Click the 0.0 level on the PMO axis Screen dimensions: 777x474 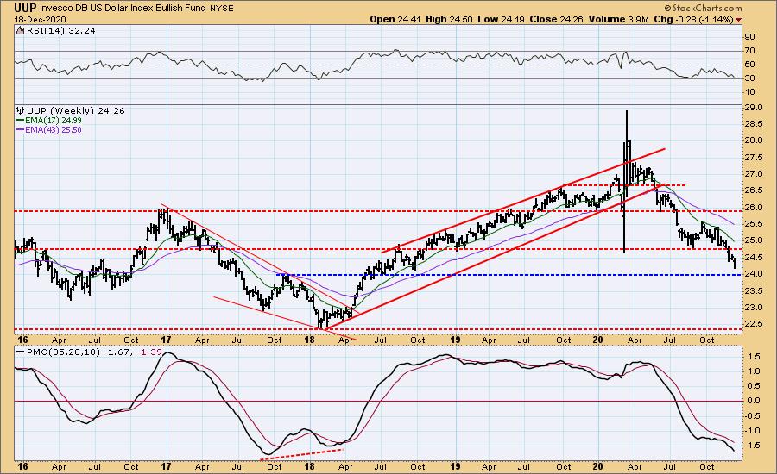coord(755,401)
